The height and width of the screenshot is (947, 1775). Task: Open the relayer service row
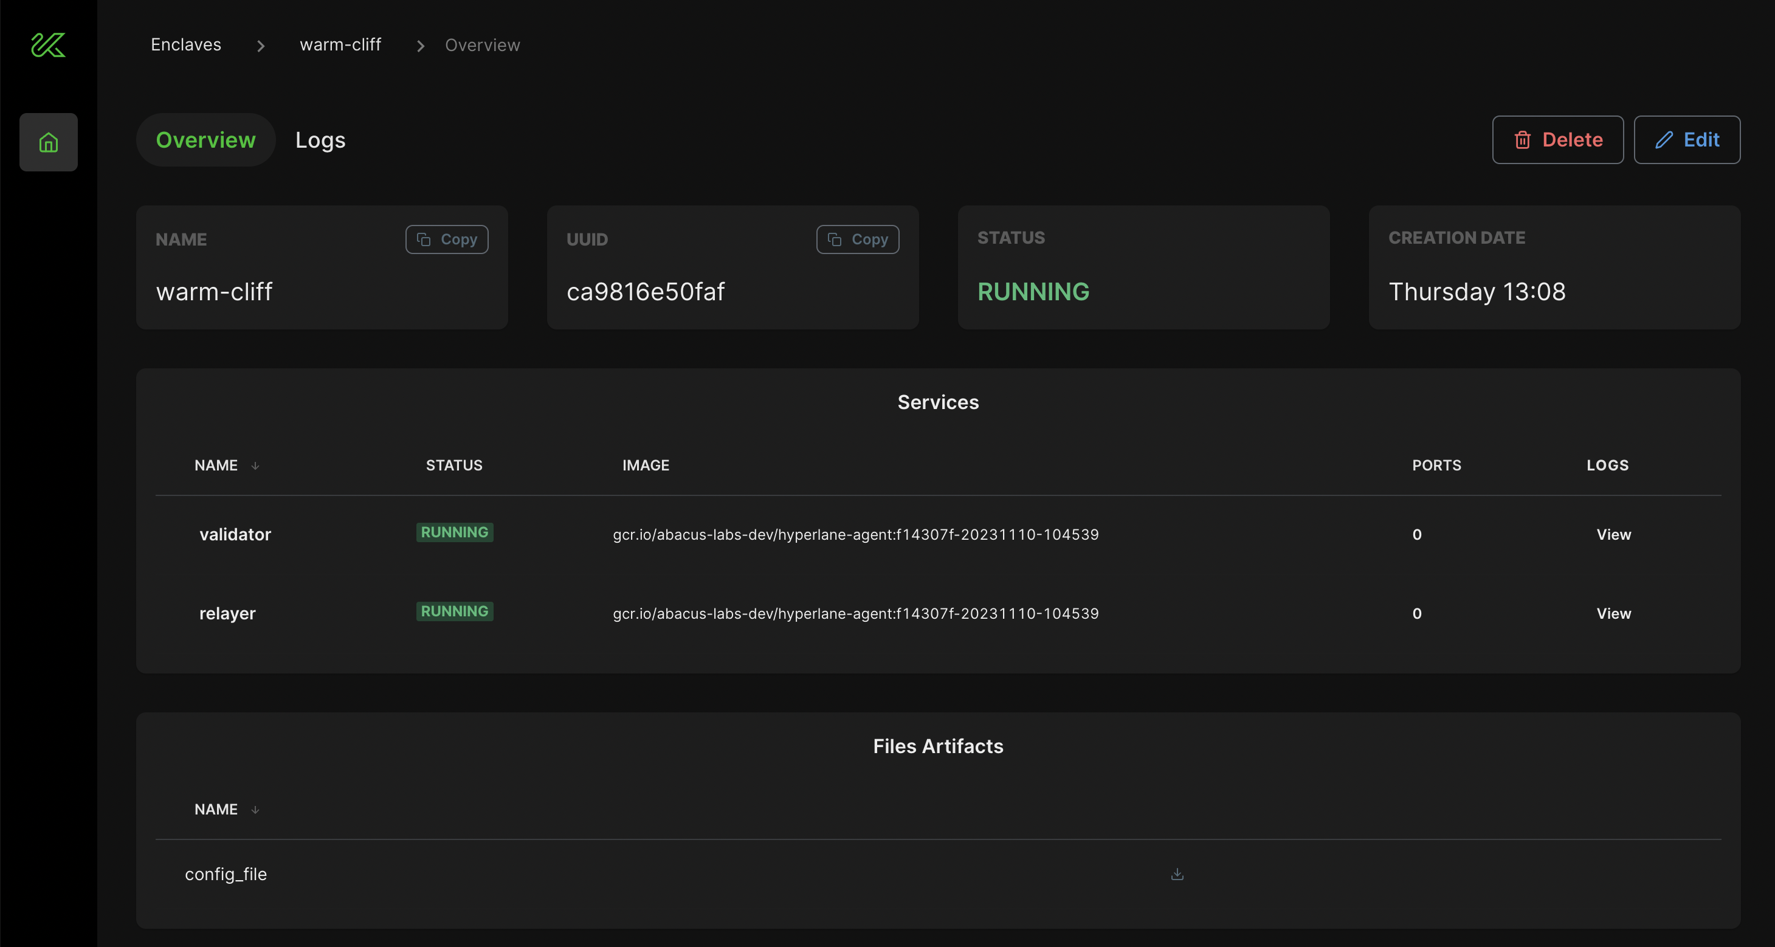(939, 613)
